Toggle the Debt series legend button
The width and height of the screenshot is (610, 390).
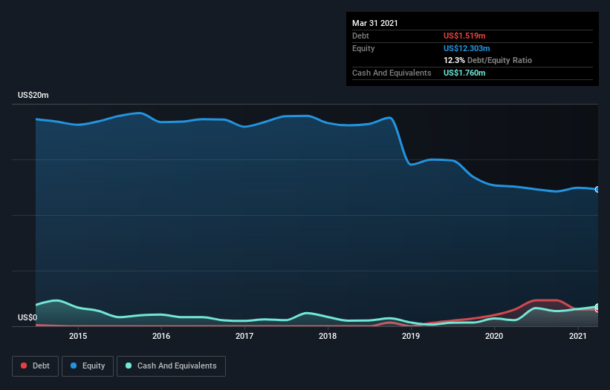tap(36, 366)
